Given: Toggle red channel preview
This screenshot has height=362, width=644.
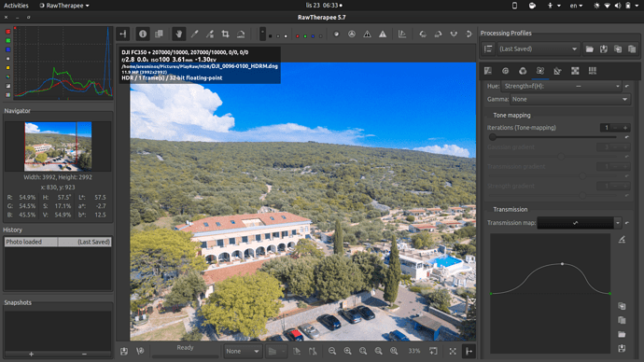Looking at the screenshot, I should (298, 36).
